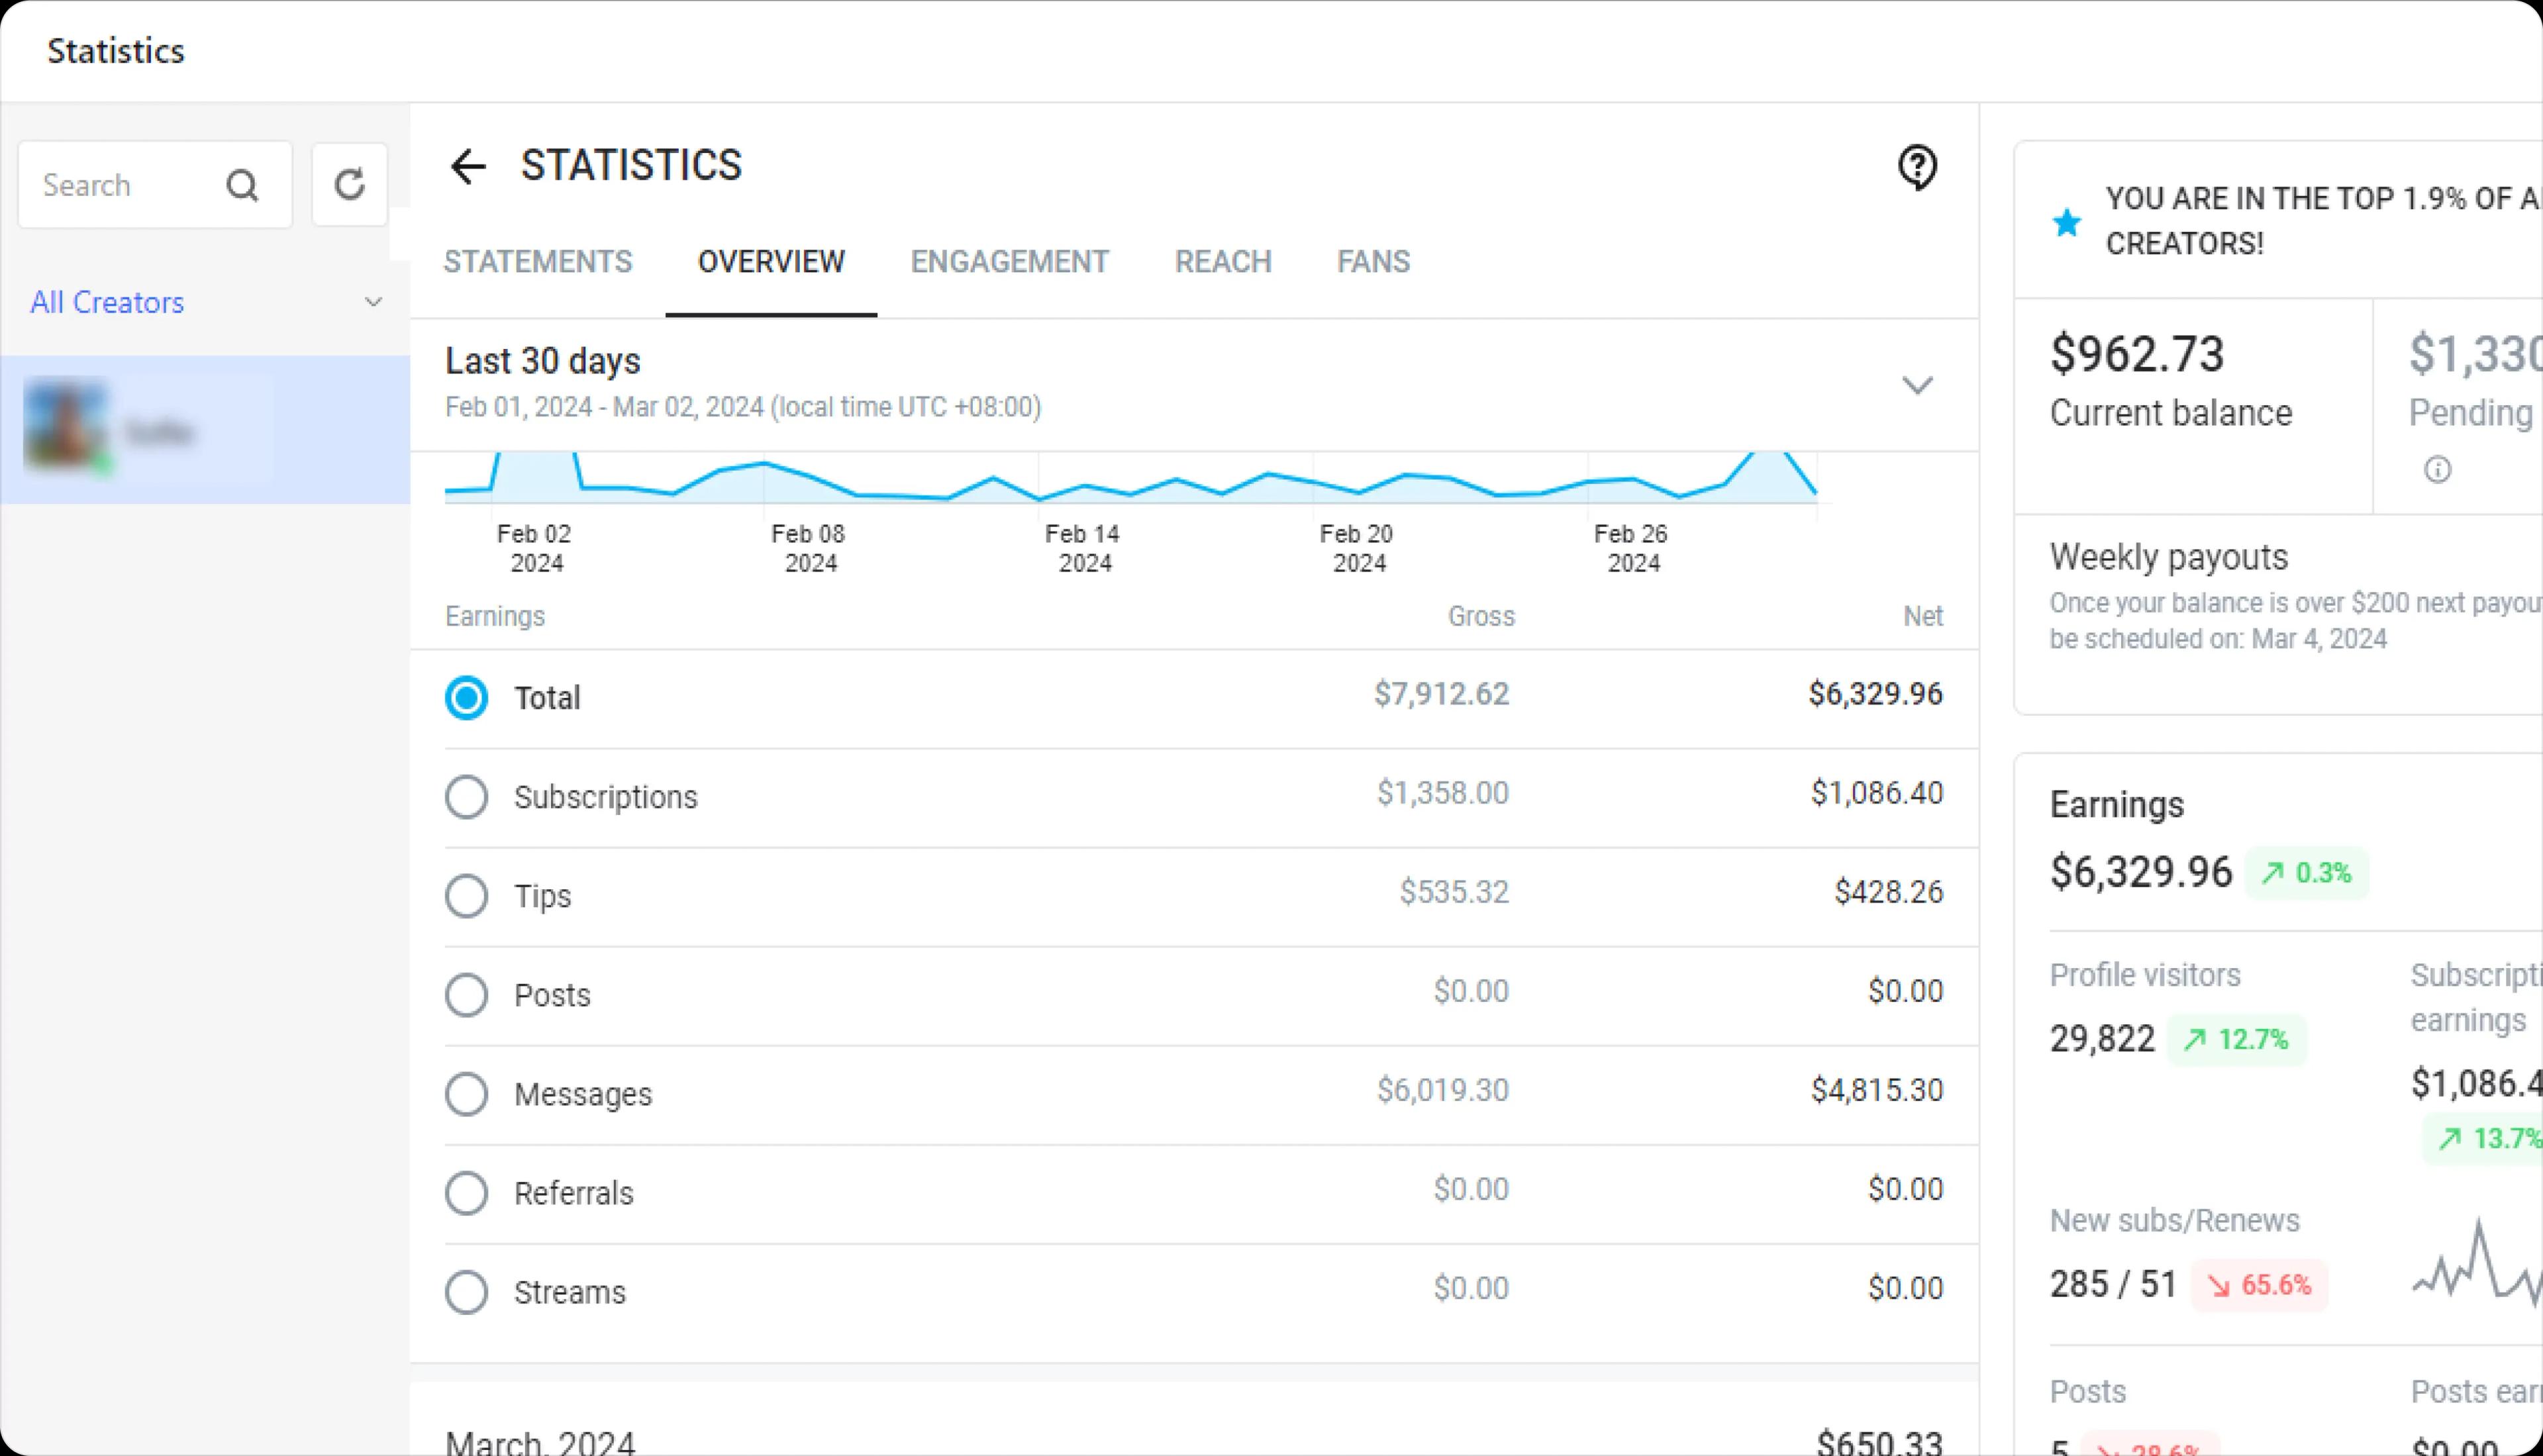
Task: Click the back arrow next to STATISTICS
Action: pos(467,166)
